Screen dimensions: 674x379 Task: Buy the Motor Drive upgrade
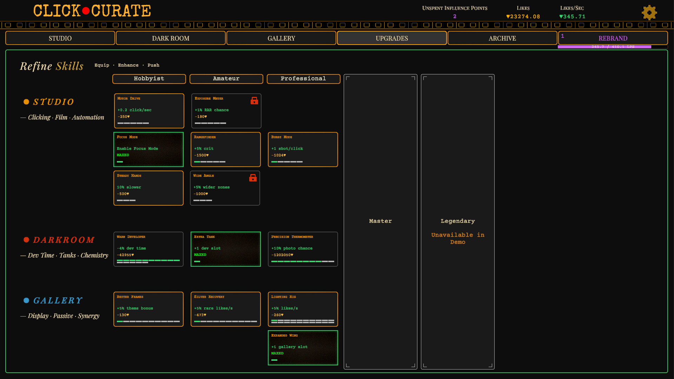149,111
